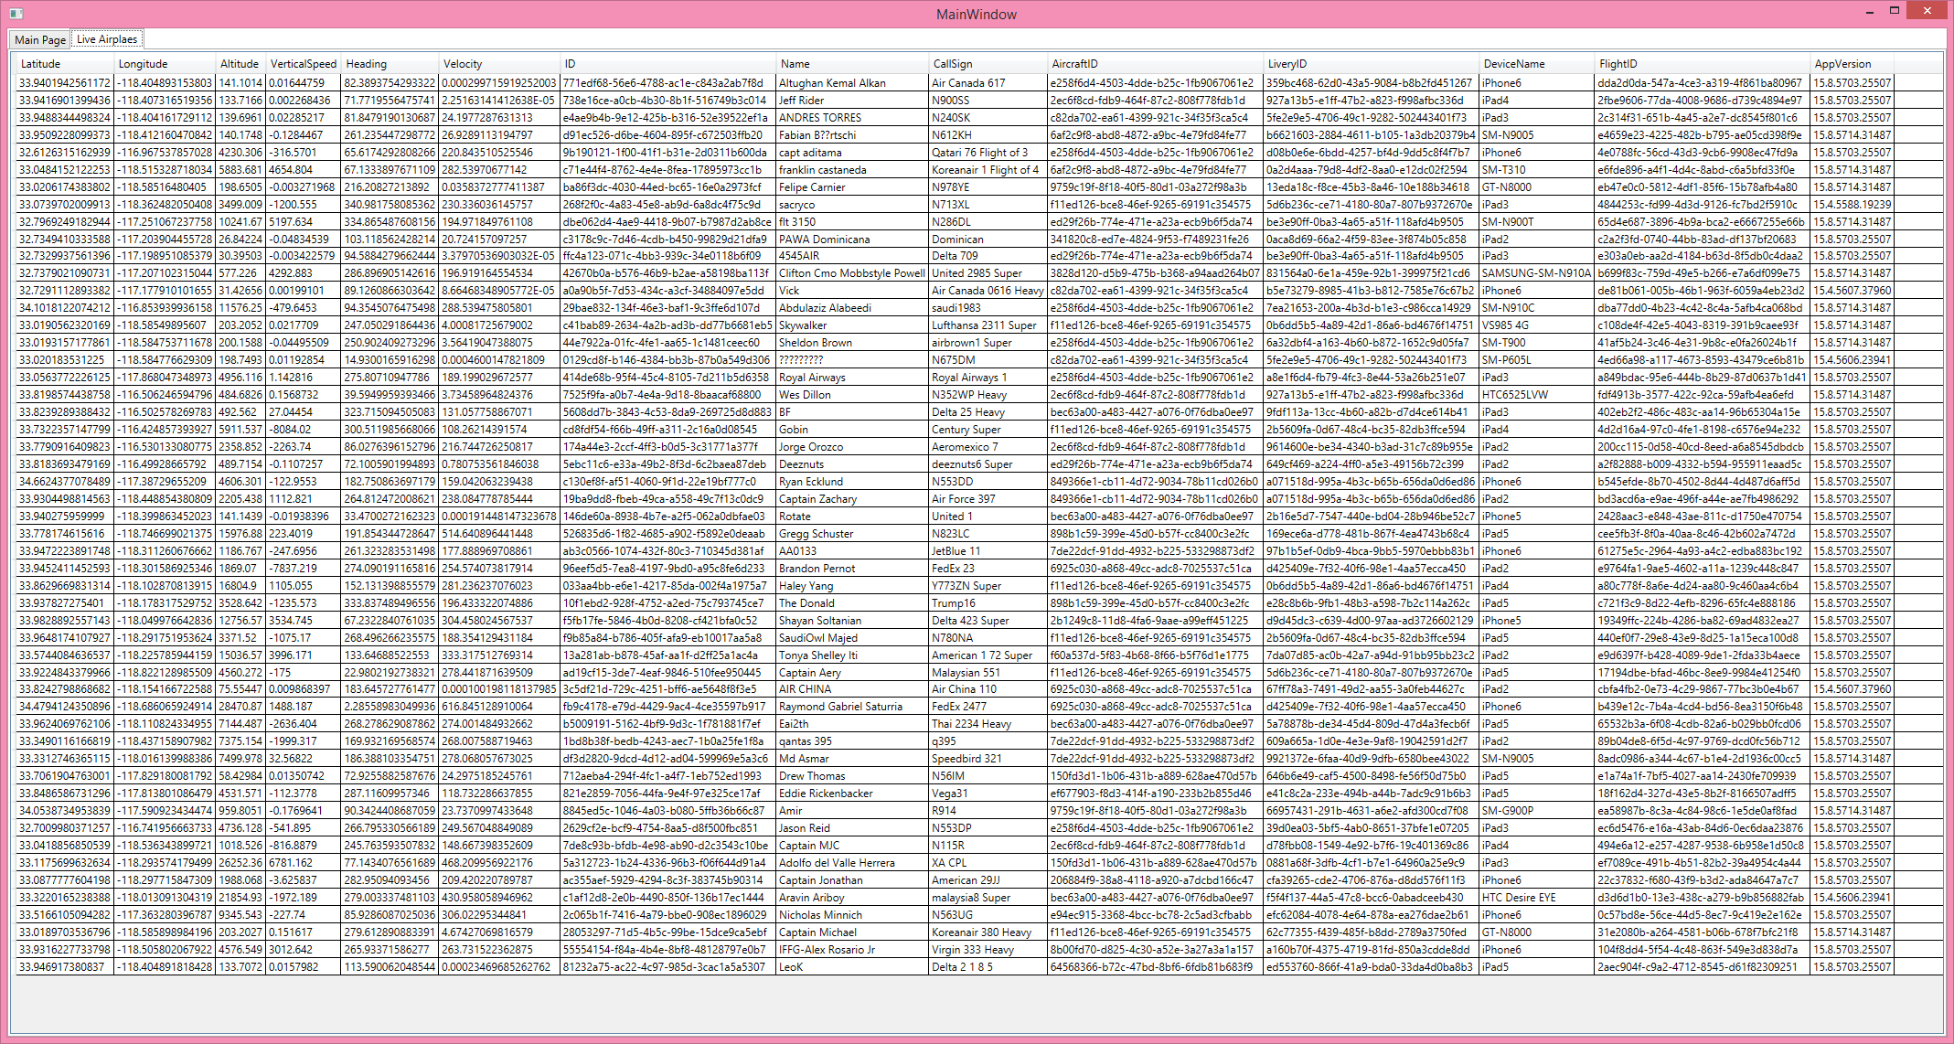Click the DeviceName column header
Viewport: 1954px width, 1044px height.
click(x=1513, y=64)
